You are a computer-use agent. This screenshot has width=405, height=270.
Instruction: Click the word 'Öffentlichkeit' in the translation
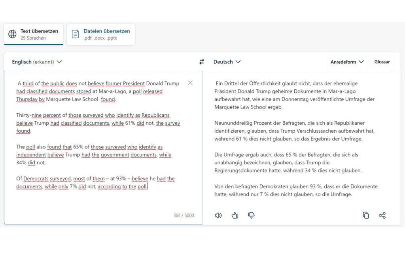pos(265,83)
